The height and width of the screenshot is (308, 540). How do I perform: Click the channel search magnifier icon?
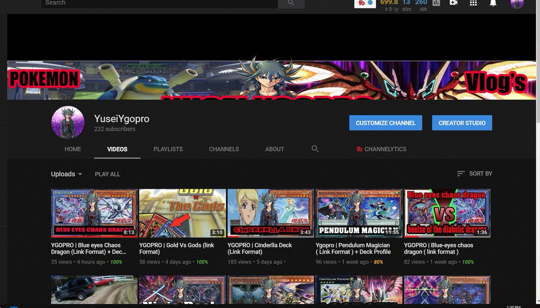[x=315, y=149]
